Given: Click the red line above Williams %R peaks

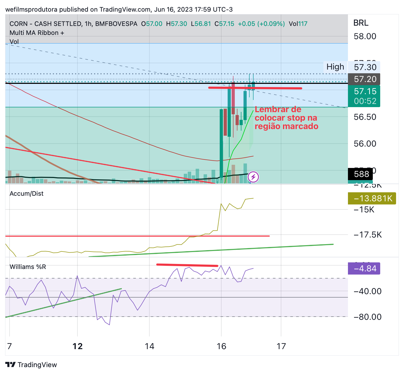Looking at the screenshot, I should [x=187, y=265].
